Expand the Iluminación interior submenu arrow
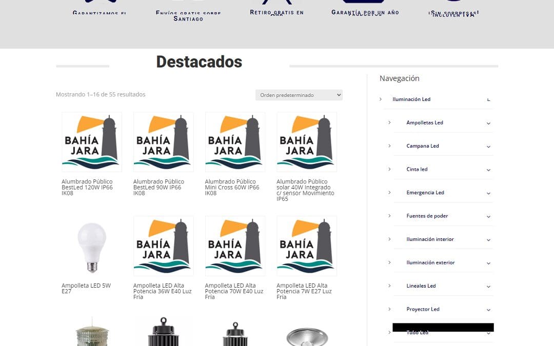This screenshot has height=346, width=554. coord(488,240)
